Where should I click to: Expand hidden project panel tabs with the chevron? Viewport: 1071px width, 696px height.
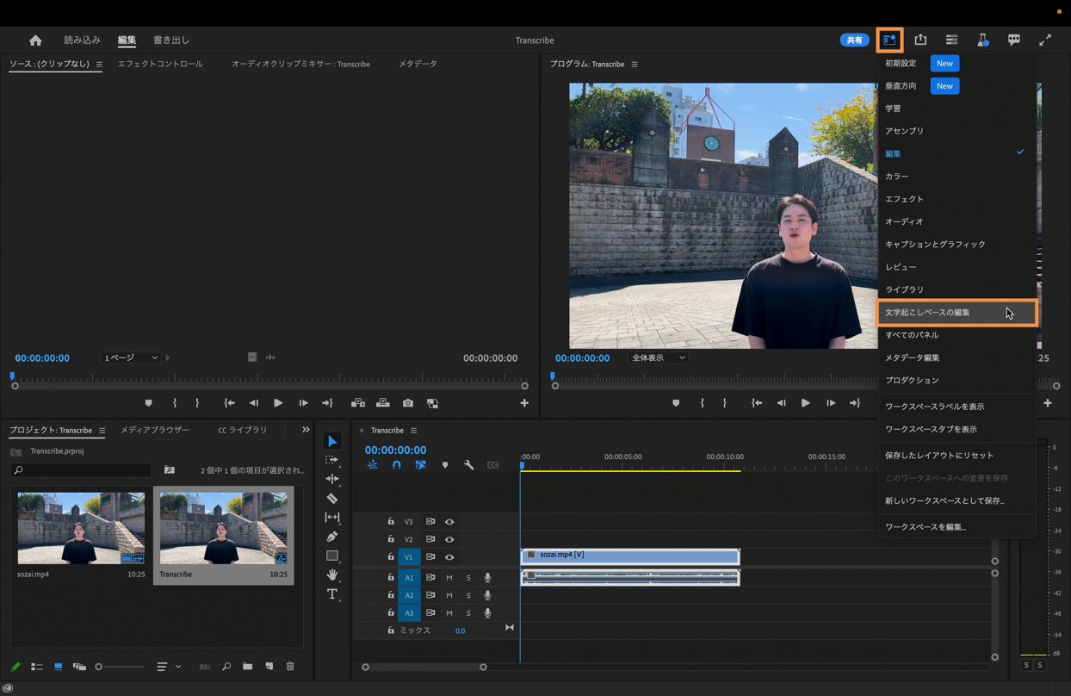306,430
